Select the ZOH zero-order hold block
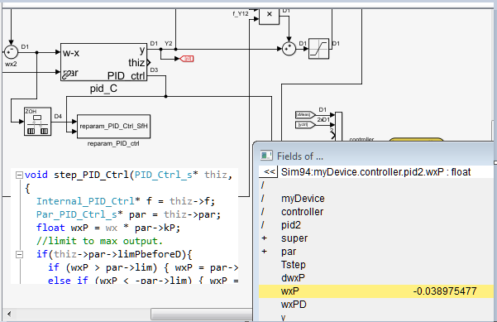This screenshot has height=322, width=497. tap(38, 121)
